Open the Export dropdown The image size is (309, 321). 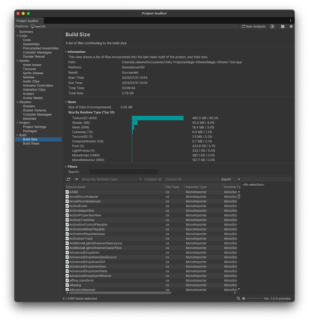click(x=230, y=179)
